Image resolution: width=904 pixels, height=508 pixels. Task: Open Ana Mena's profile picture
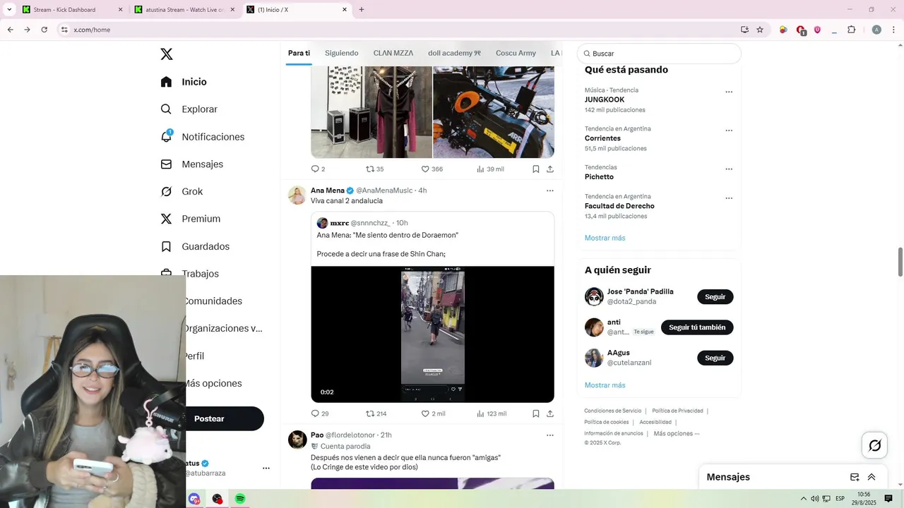[x=297, y=195]
